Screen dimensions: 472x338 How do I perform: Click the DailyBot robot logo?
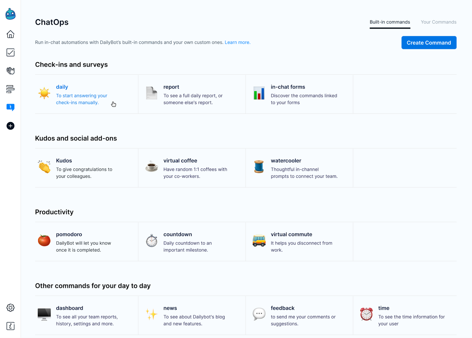(10, 14)
